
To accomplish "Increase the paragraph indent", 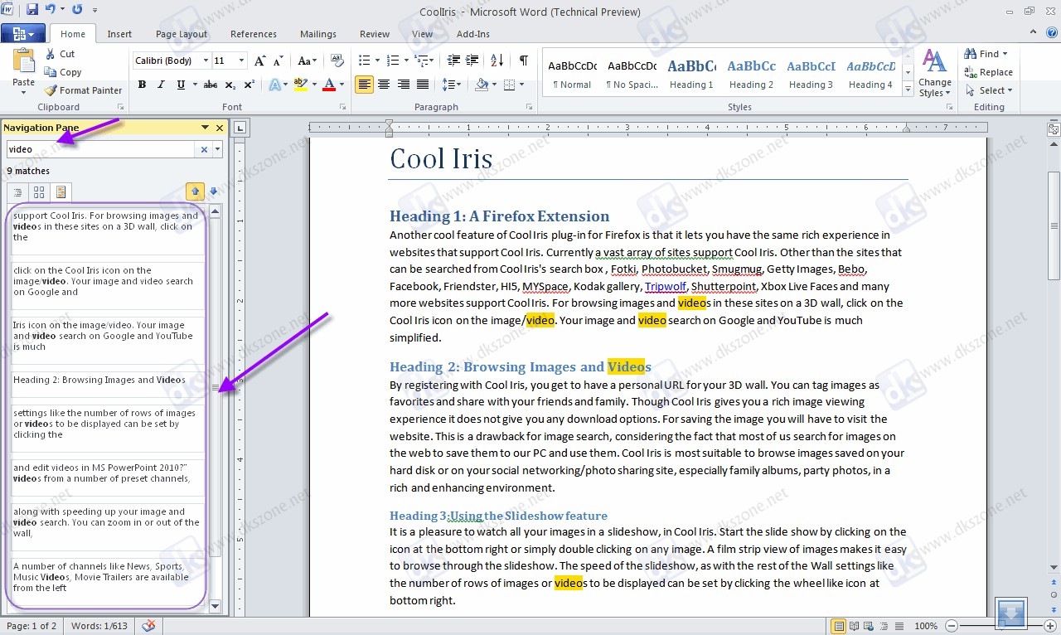I will [x=473, y=61].
